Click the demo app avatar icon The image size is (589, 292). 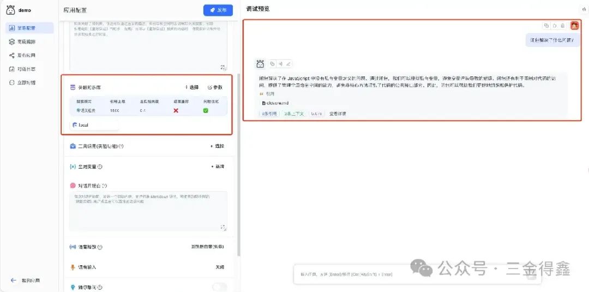point(11,10)
